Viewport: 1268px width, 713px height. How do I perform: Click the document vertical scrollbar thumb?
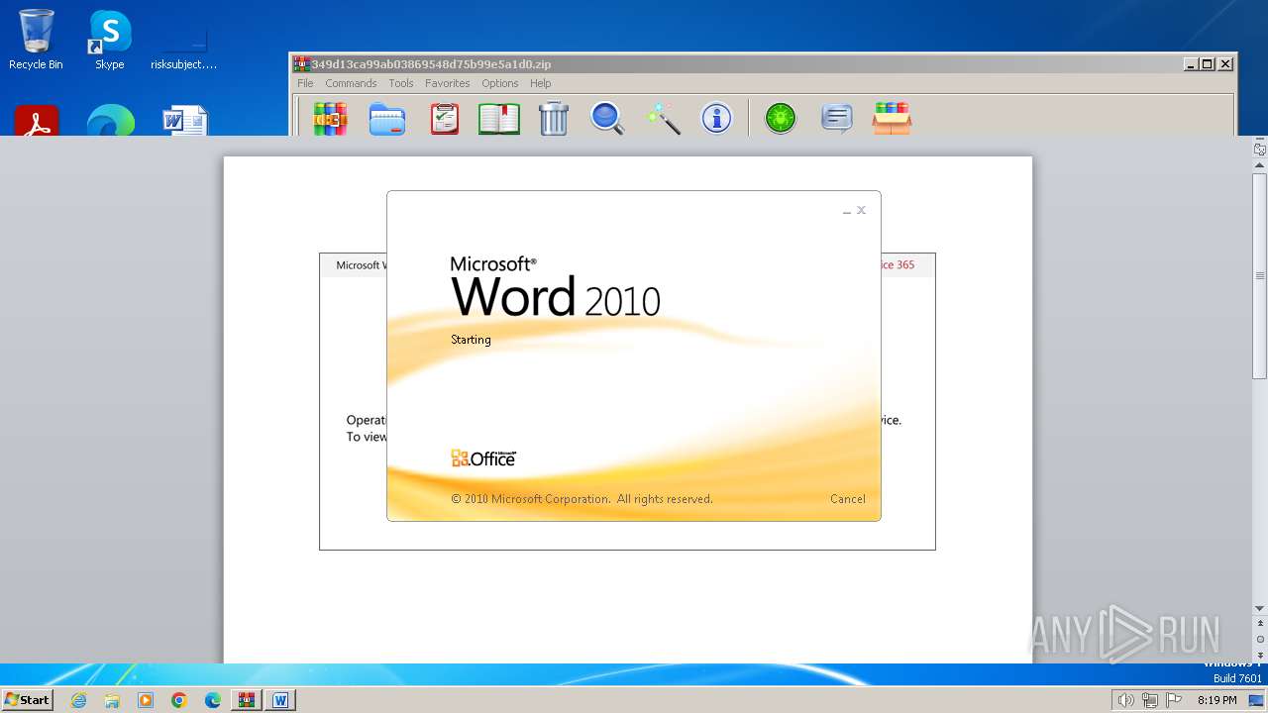(x=1260, y=275)
